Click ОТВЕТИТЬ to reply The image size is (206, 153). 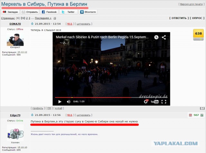pyautogui.click(x=179, y=18)
